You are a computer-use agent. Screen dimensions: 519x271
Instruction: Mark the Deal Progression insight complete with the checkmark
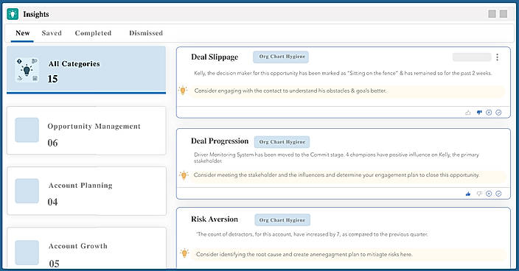[498, 194]
